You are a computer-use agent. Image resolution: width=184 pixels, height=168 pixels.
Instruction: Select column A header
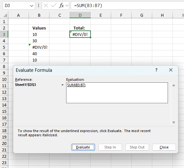(18, 15)
